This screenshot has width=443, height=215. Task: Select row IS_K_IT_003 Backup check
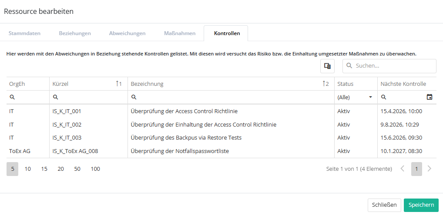pos(186,138)
